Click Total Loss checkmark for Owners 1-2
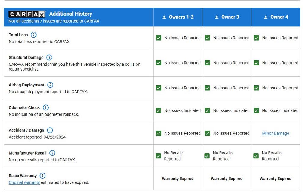Screen dimensions: 308x196 [x=159, y=38]
